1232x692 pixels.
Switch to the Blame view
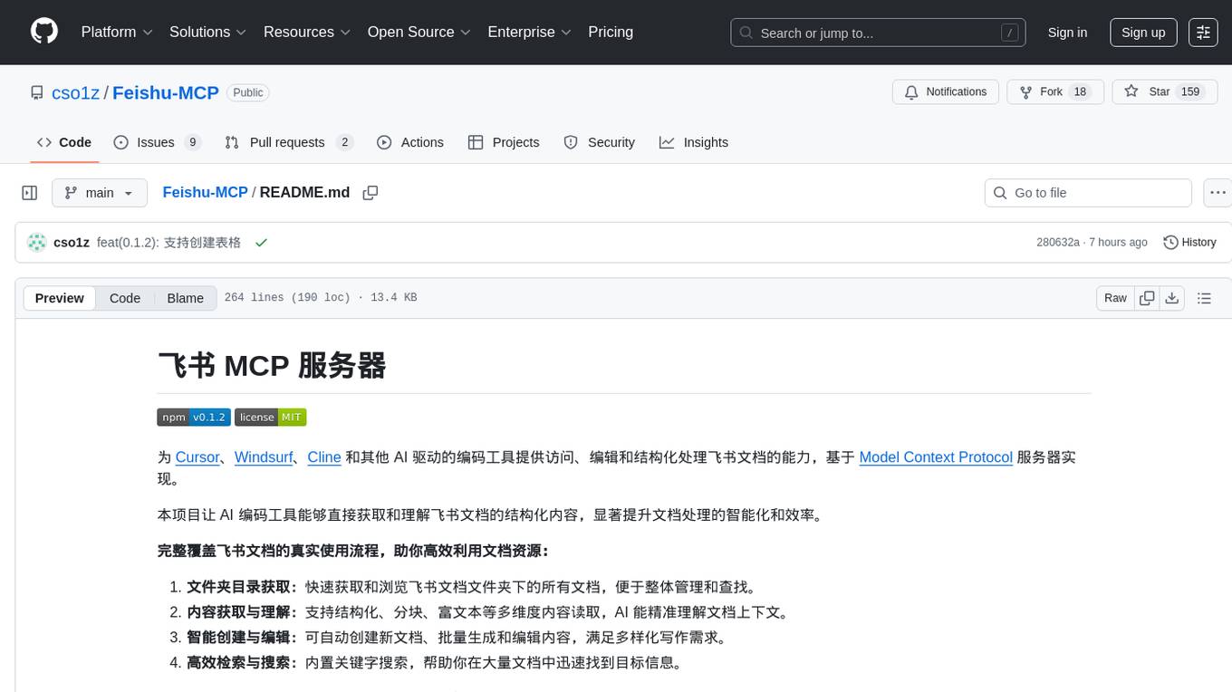pyautogui.click(x=185, y=298)
